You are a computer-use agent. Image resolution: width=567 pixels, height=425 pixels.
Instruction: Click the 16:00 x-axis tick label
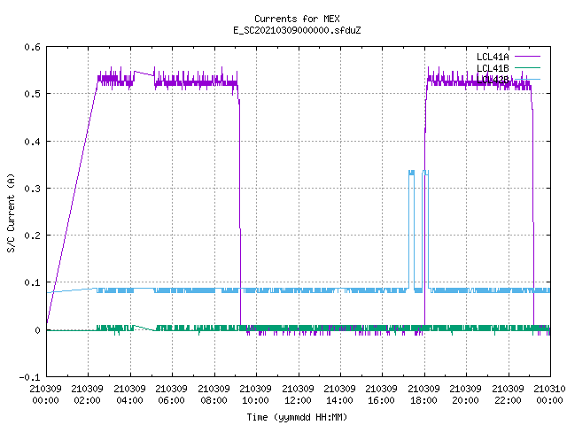381,400
